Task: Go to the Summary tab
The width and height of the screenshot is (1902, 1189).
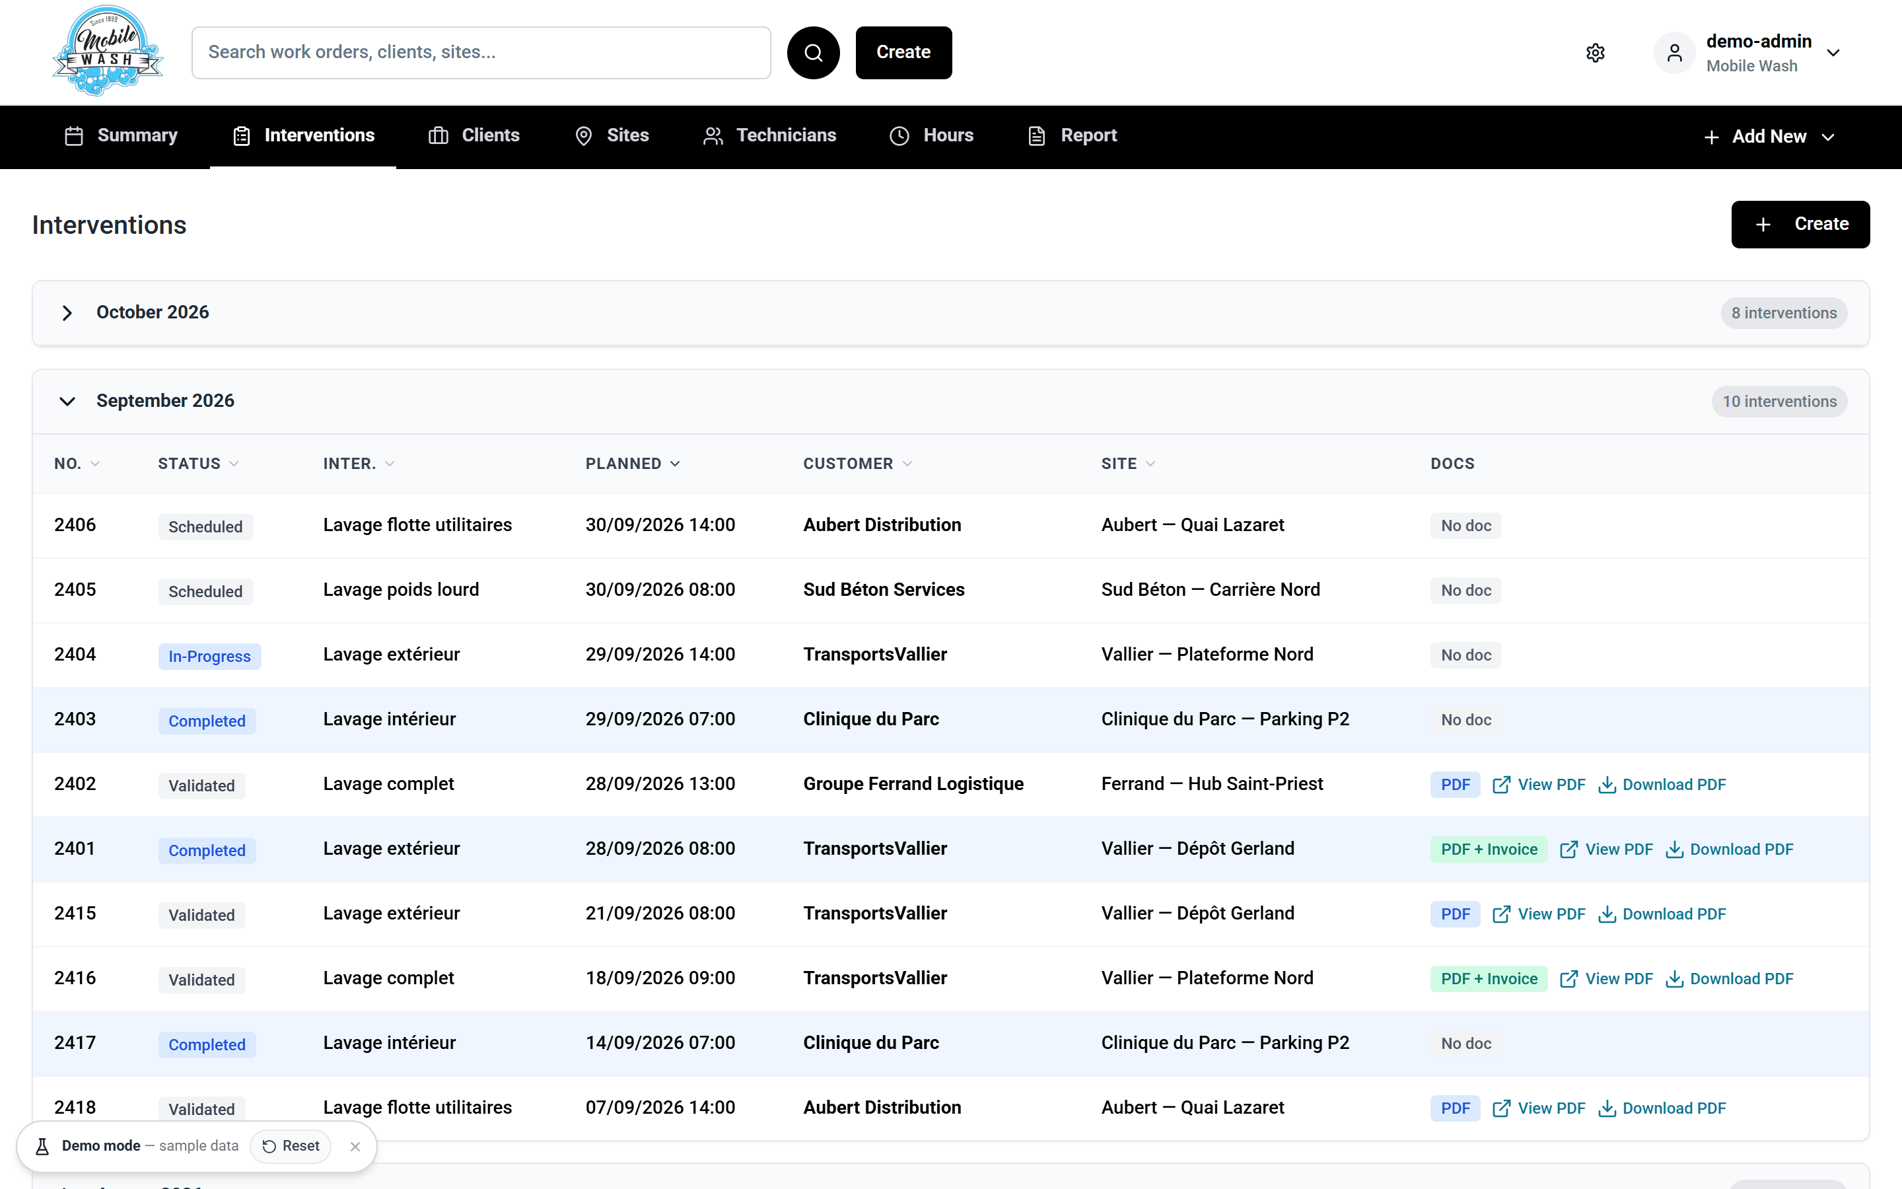Action: click(x=121, y=136)
